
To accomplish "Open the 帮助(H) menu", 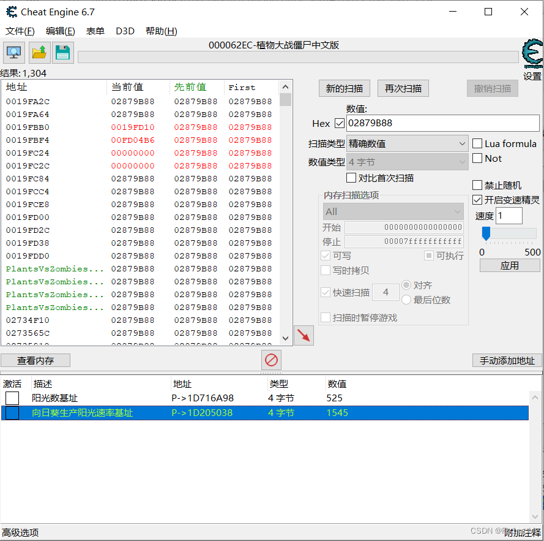I will coord(162,31).
